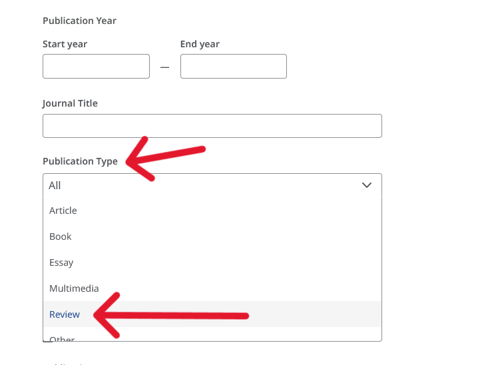Choose Book from the publication list
The width and height of the screenshot is (484, 365).
pos(212,236)
